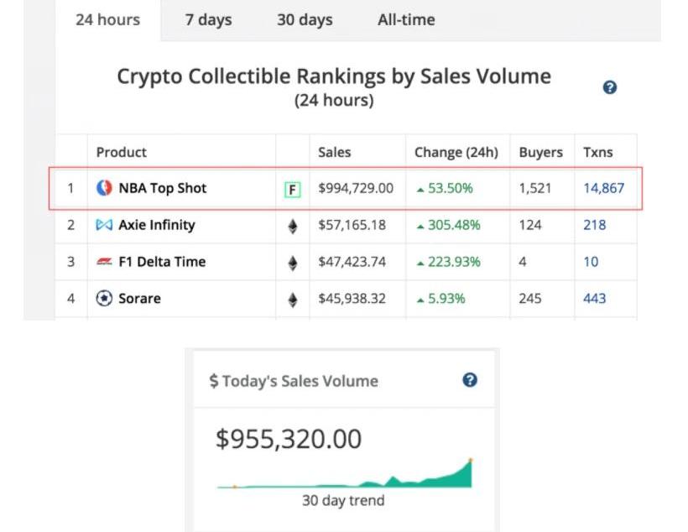Switch to the 24 hours tab
Image resolution: width=688 pixels, height=532 pixels.
click(x=108, y=20)
